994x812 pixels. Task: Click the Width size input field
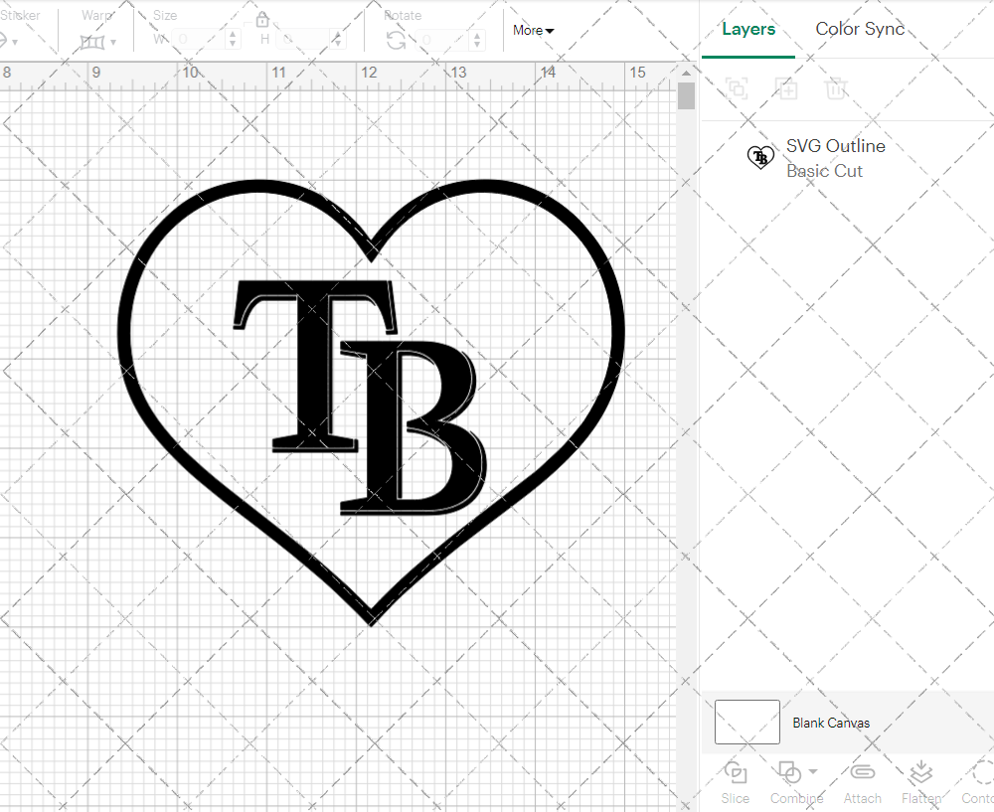pos(199,40)
